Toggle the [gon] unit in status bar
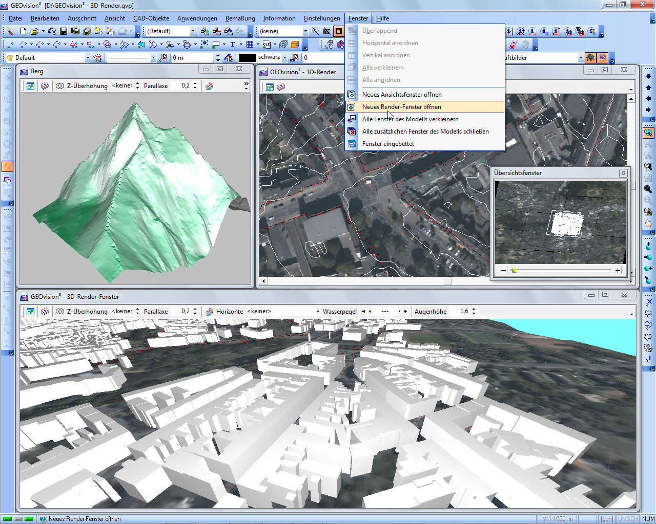This screenshot has width=656, height=524. [607, 519]
